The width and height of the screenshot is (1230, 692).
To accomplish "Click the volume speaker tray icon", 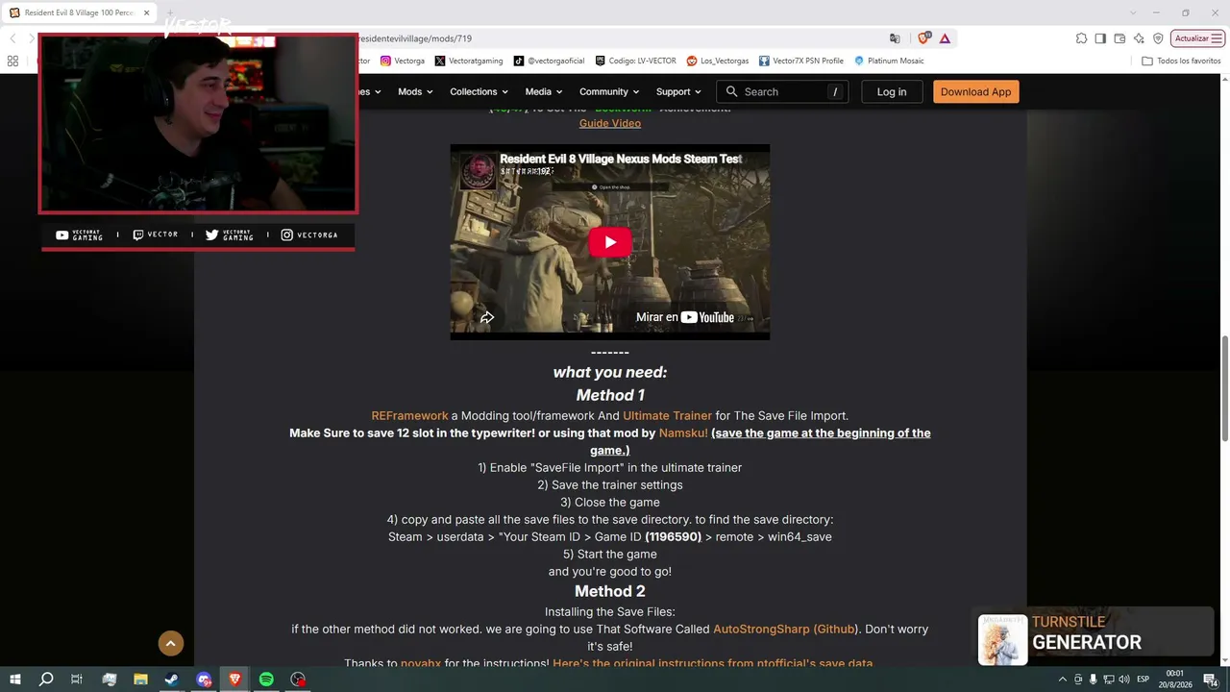I will [x=1123, y=680].
